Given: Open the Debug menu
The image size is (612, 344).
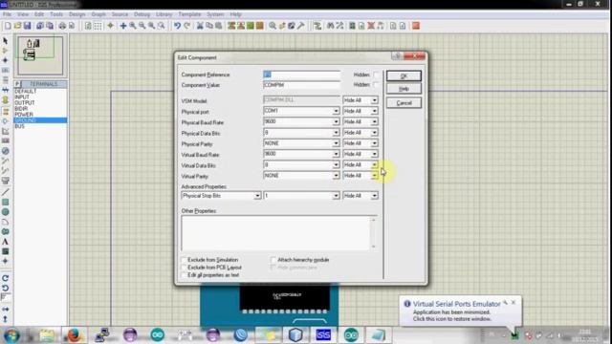Looking at the screenshot, I should click(x=142, y=14).
